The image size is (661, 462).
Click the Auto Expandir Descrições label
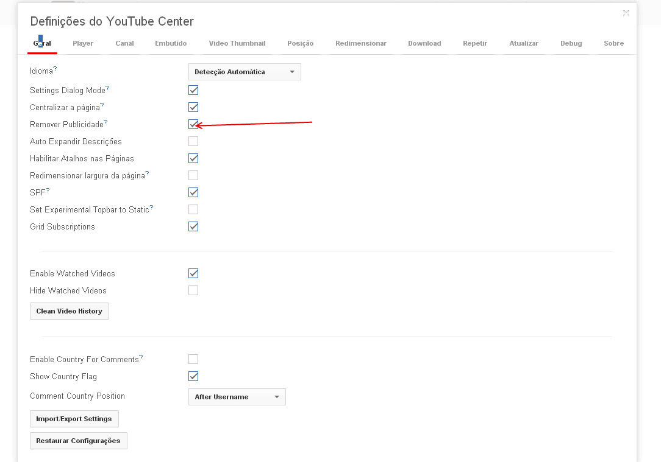pyautogui.click(x=76, y=141)
